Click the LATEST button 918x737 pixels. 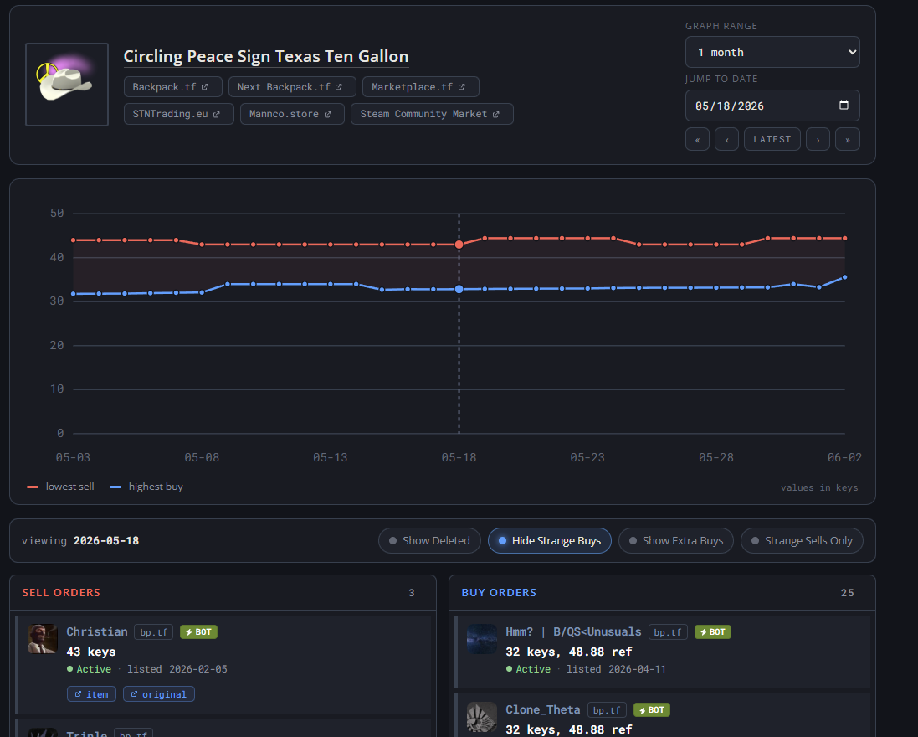[772, 139]
